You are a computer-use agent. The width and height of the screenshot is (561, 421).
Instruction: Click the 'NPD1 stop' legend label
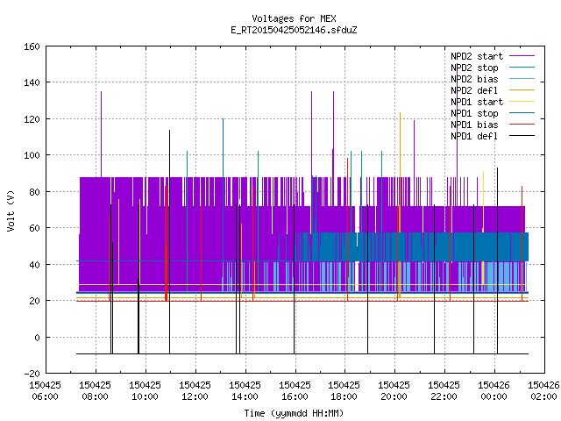coord(474,113)
